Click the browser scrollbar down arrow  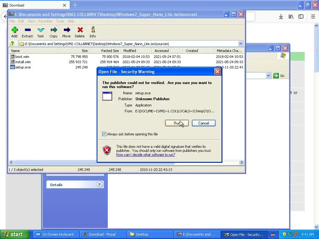click(x=316, y=227)
